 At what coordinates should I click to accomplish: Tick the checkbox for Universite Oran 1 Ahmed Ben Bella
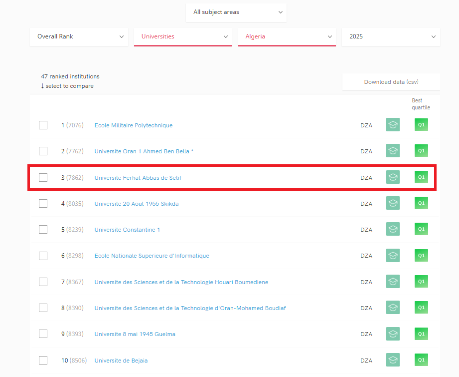pyautogui.click(x=43, y=151)
